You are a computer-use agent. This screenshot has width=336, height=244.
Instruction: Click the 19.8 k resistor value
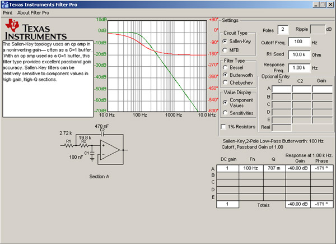[x=85, y=137]
